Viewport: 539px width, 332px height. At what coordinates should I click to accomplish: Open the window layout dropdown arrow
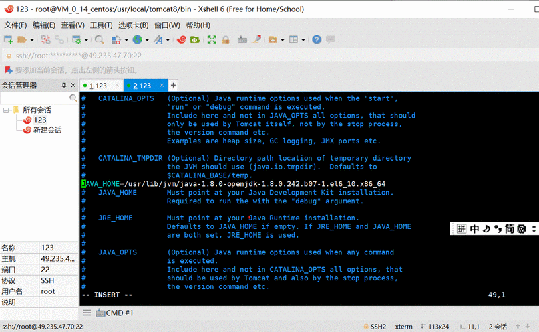[x=303, y=40]
